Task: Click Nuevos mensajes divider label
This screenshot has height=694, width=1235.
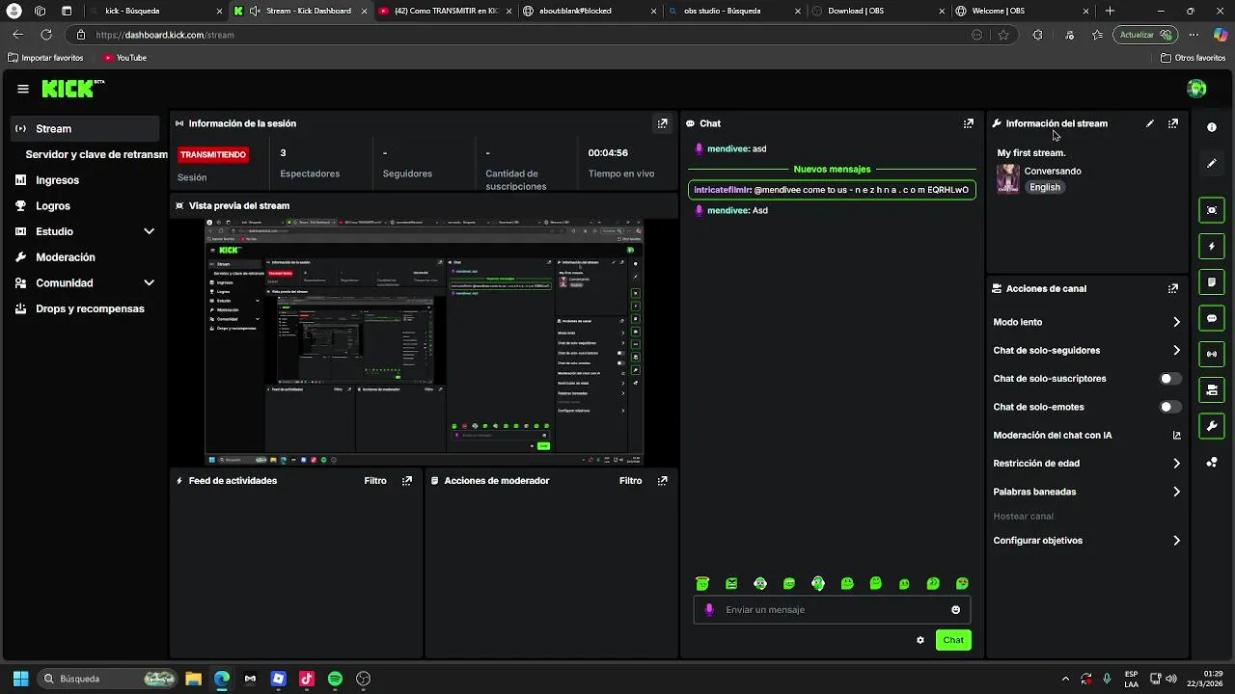Action: (x=832, y=170)
